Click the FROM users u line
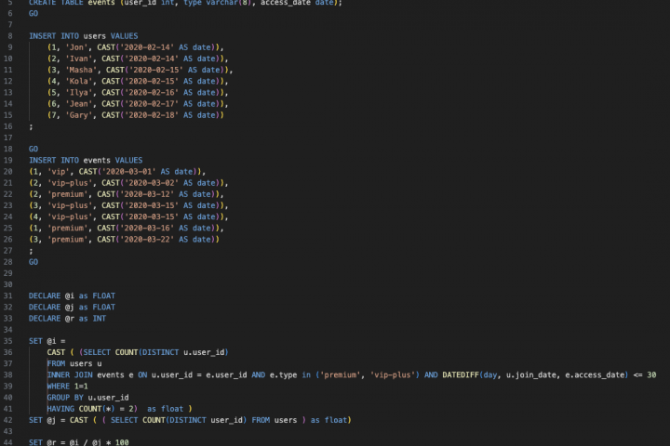The height and width of the screenshot is (446, 670). pos(74,363)
